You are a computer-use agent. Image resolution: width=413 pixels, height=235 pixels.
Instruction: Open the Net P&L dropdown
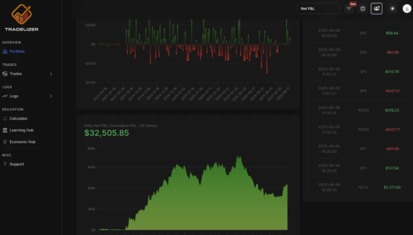pyautogui.click(x=318, y=9)
